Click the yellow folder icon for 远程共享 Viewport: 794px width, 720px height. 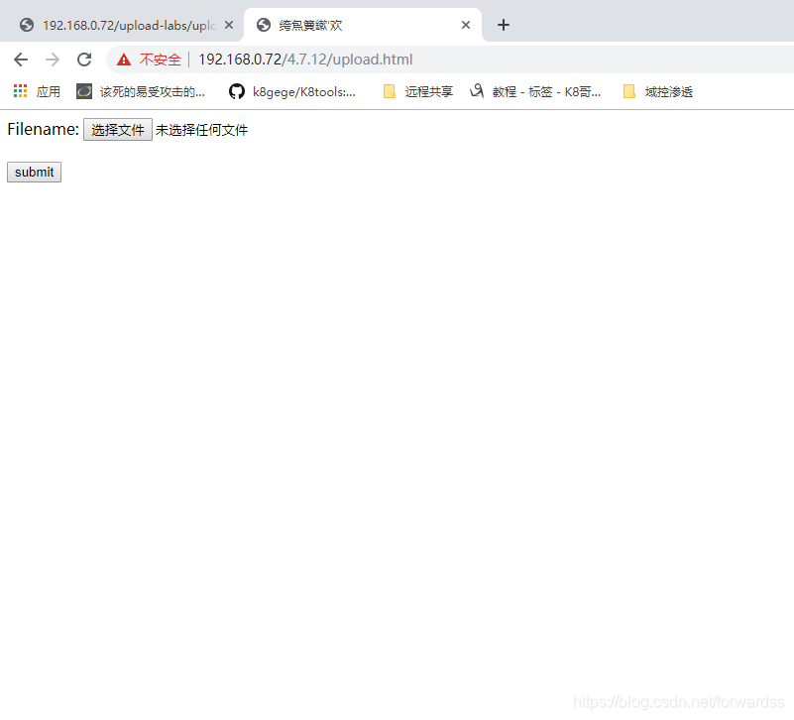[x=389, y=91]
